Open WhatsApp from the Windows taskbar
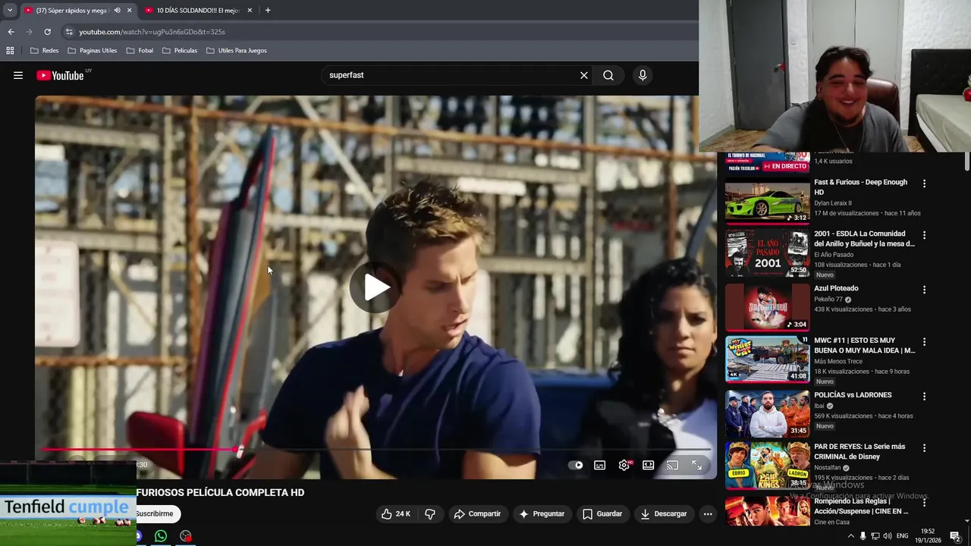The image size is (971, 546). (161, 536)
